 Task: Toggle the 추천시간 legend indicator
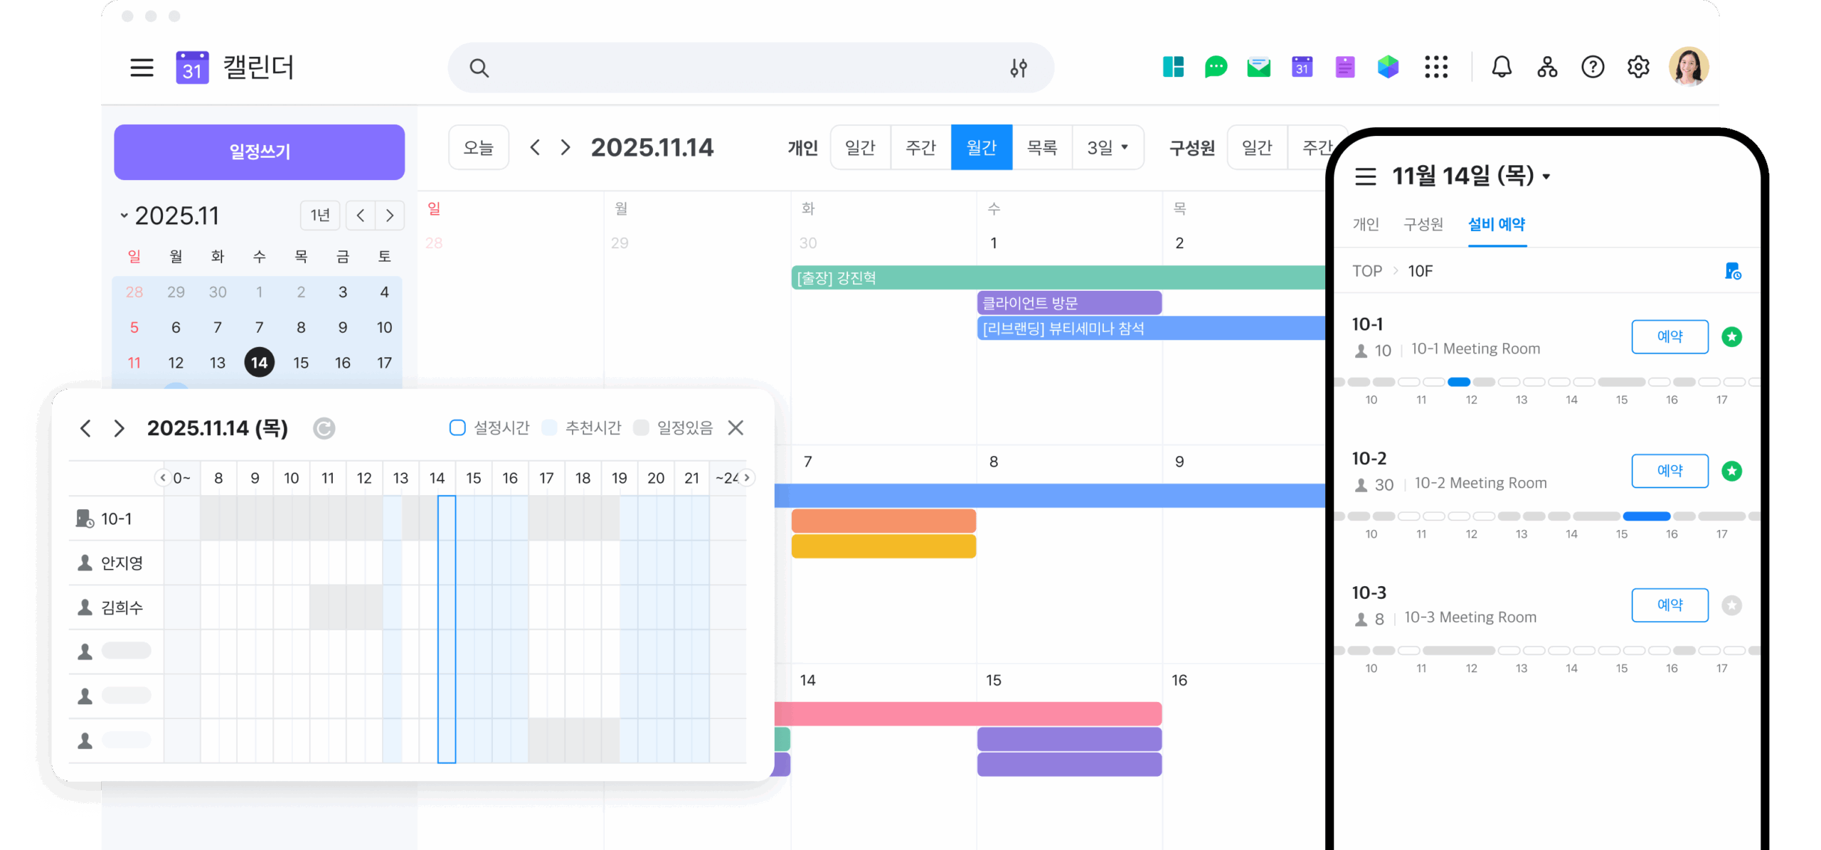pyautogui.click(x=548, y=427)
